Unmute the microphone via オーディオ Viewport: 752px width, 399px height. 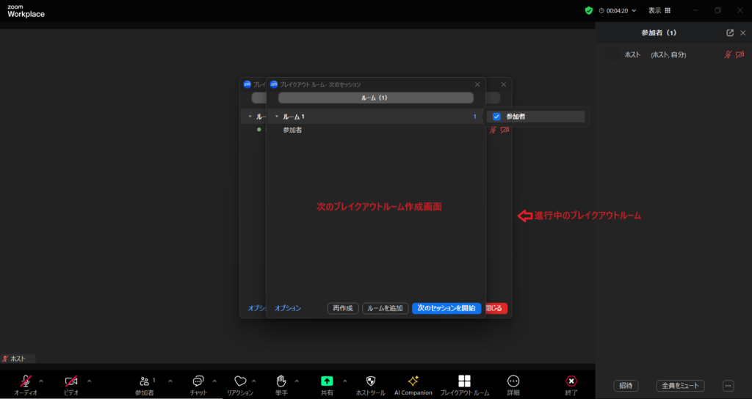click(26, 381)
